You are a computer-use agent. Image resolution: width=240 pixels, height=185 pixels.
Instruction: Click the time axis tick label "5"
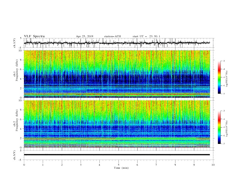118,165
